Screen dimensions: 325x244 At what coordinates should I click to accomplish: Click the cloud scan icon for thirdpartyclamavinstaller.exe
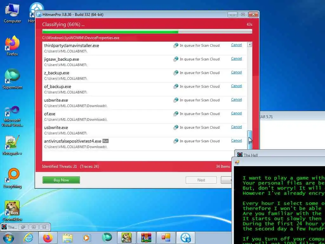176,45
